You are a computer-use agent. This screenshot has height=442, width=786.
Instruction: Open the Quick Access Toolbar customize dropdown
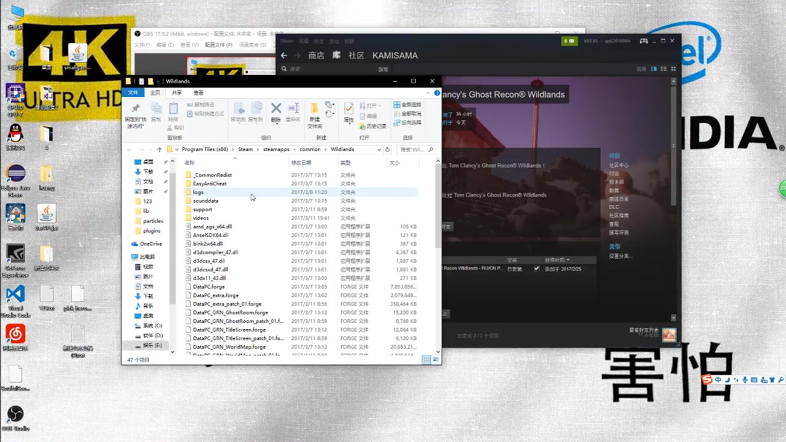(x=158, y=81)
